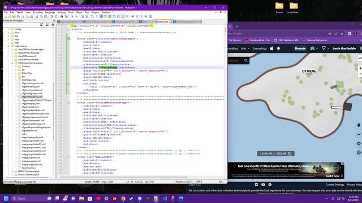Click the Android icon in map site navbar
The width and height of the screenshot is (362, 203).
[278, 48]
